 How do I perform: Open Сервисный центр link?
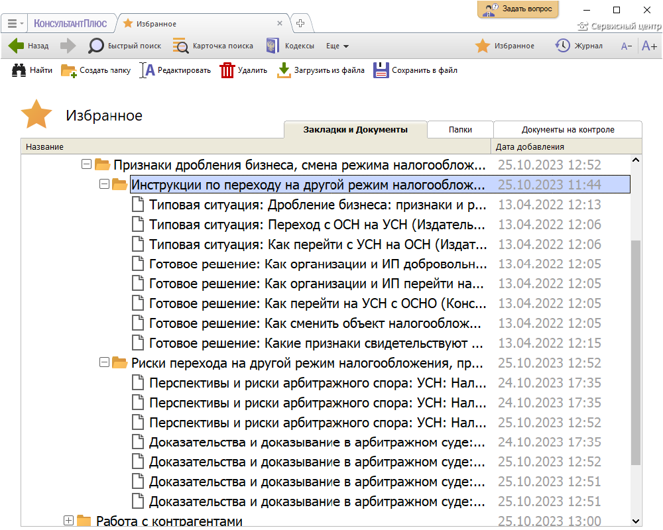[x=620, y=26]
